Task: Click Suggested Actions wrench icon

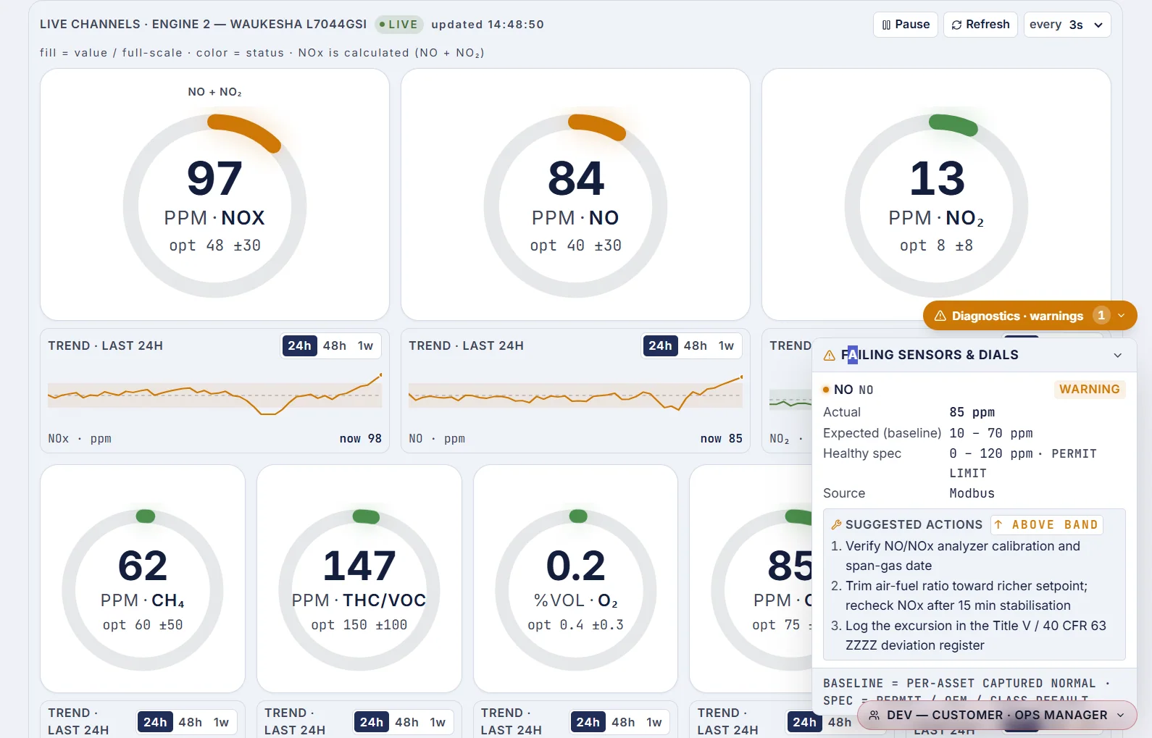Action: tap(836, 525)
